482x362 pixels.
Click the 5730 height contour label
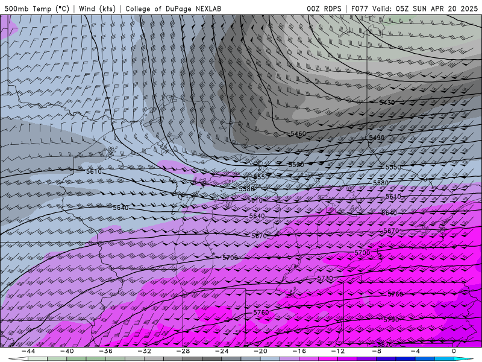(325, 278)
